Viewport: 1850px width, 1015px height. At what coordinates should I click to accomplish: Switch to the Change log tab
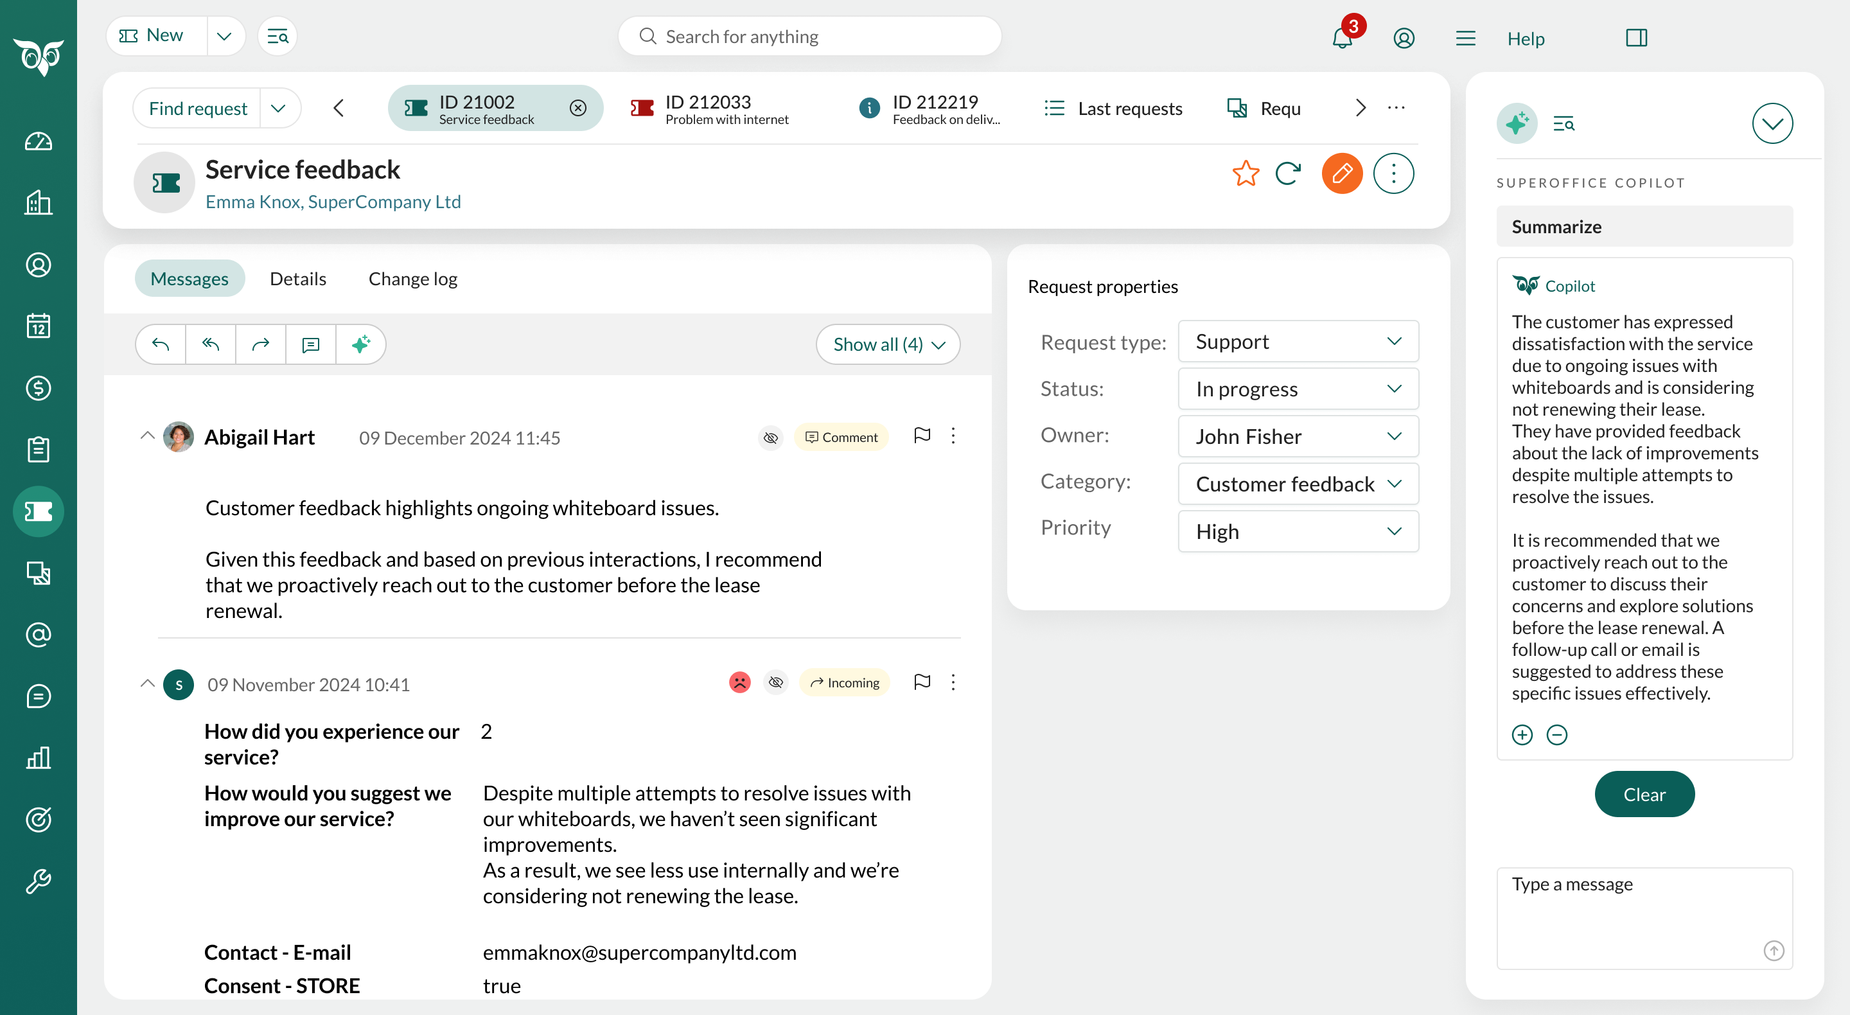tap(412, 279)
